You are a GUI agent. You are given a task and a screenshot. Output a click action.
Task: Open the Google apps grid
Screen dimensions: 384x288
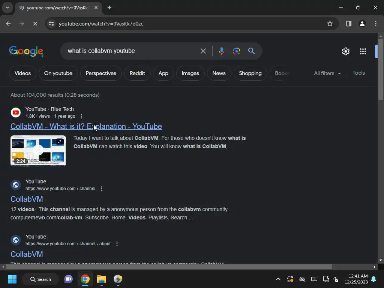point(363,51)
